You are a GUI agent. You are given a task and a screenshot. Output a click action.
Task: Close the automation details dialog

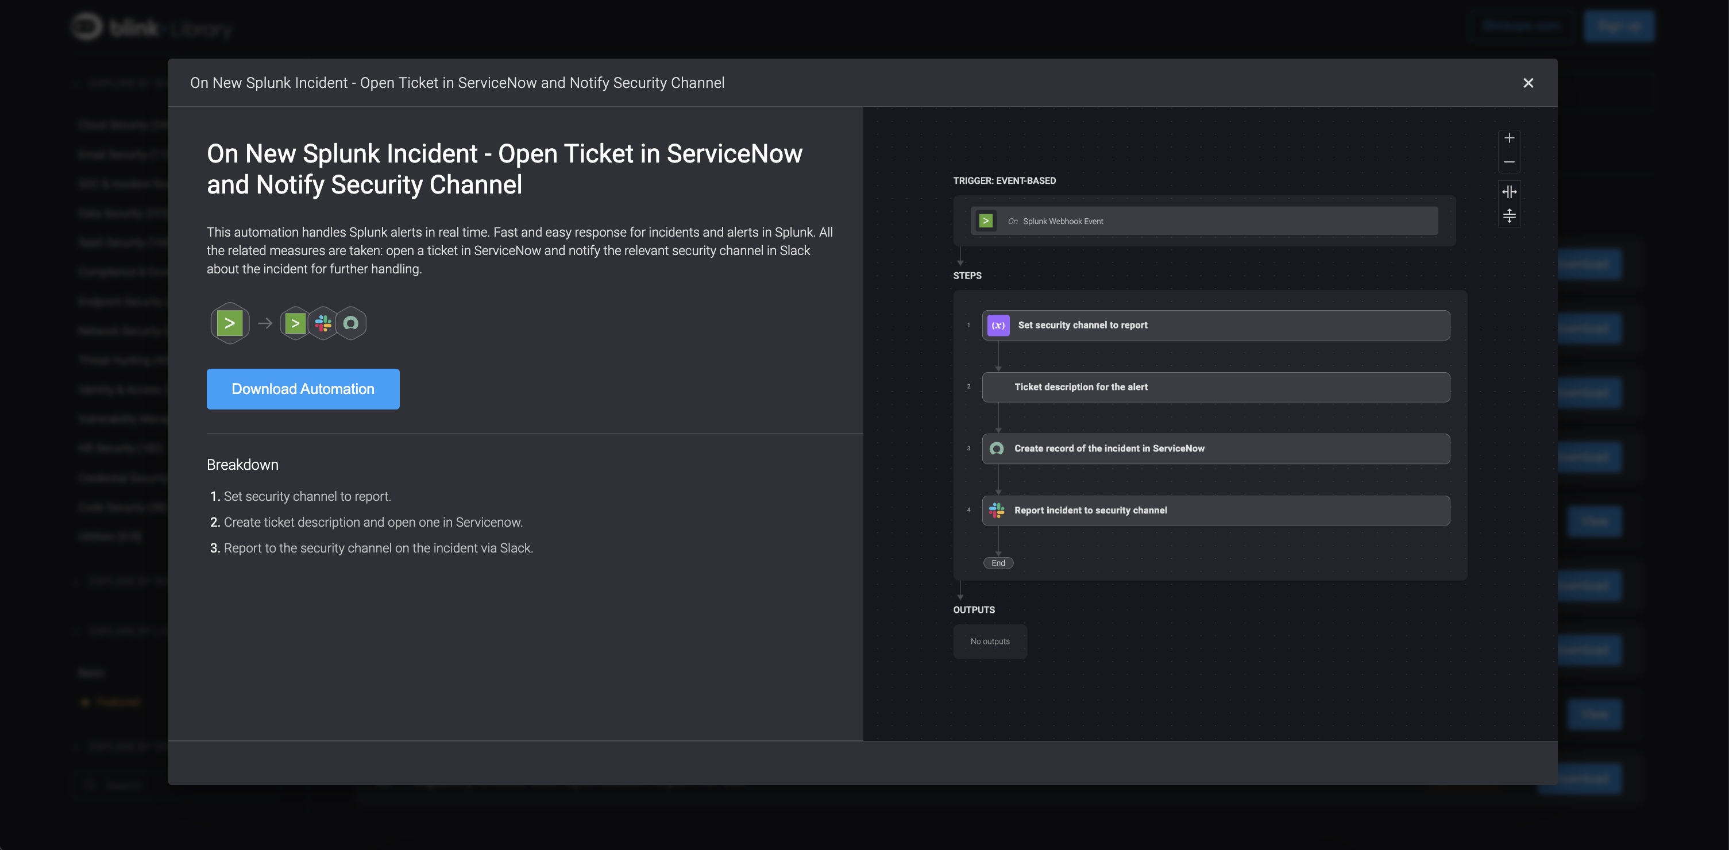pos(1527,83)
